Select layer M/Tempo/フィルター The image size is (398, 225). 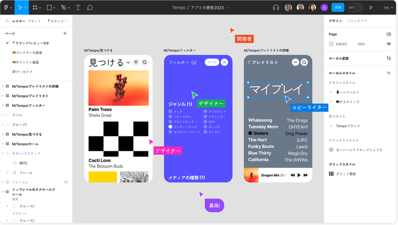click(28, 106)
